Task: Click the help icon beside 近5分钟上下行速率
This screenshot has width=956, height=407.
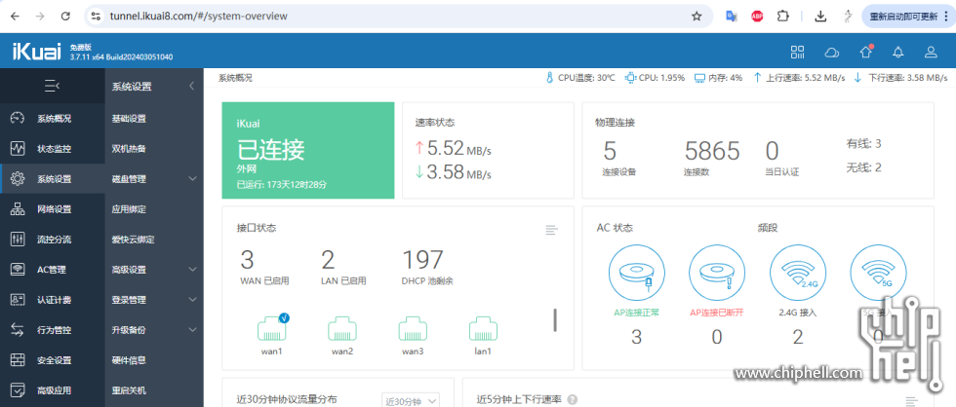Action: [572, 400]
